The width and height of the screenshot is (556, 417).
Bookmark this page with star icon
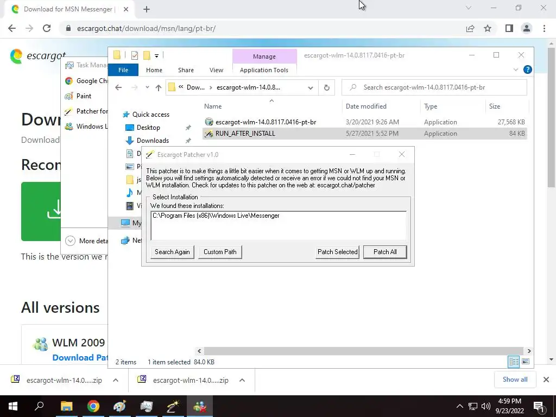coord(488,28)
